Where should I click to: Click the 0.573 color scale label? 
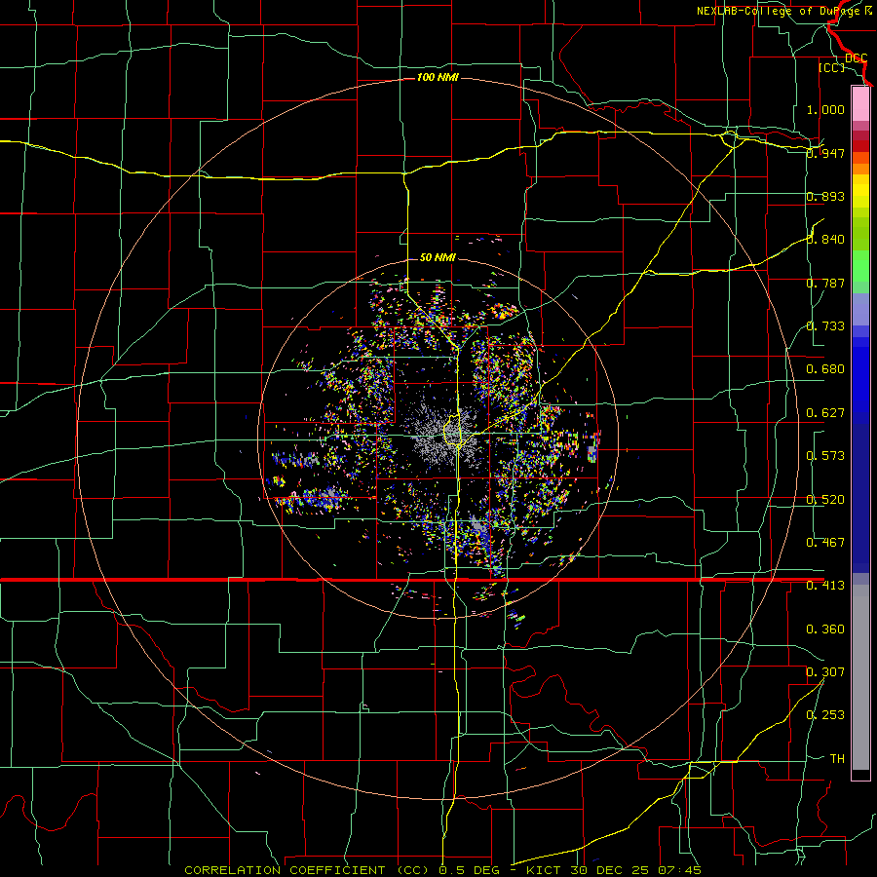point(825,456)
